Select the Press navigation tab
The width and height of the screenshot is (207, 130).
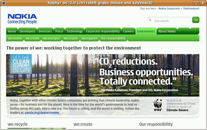(x=59, y=31)
